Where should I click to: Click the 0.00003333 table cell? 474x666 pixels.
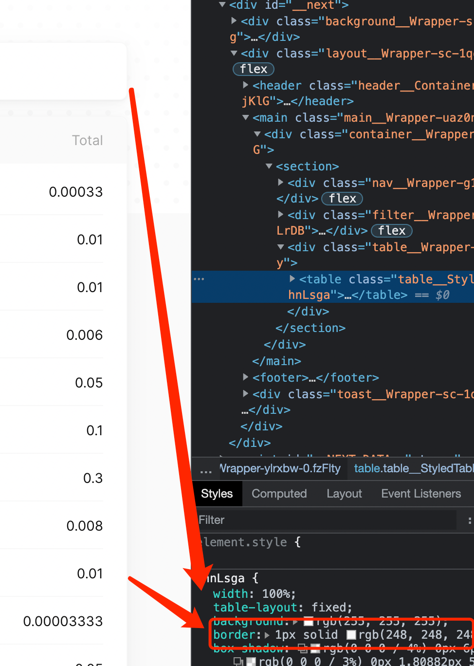[63, 621]
